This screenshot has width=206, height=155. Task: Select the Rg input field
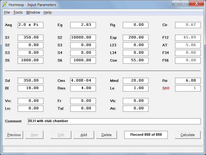(135, 25)
